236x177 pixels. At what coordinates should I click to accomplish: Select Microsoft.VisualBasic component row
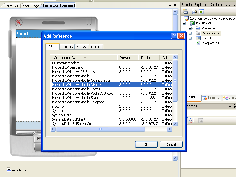tap(112, 67)
